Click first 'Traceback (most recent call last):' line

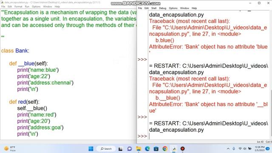tap(190, 21)
